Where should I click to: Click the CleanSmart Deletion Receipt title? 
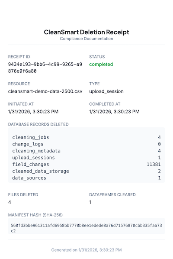pyautogui.click(x=86, y=32)
